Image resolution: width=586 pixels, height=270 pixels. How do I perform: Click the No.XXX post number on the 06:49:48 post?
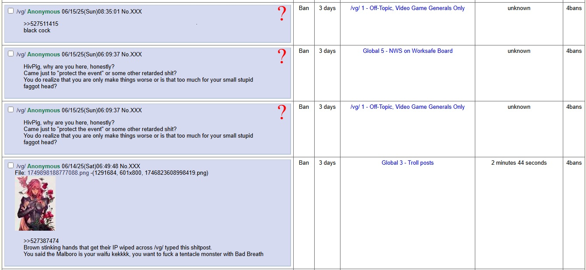pyautogui.click(x=130, y=166)
